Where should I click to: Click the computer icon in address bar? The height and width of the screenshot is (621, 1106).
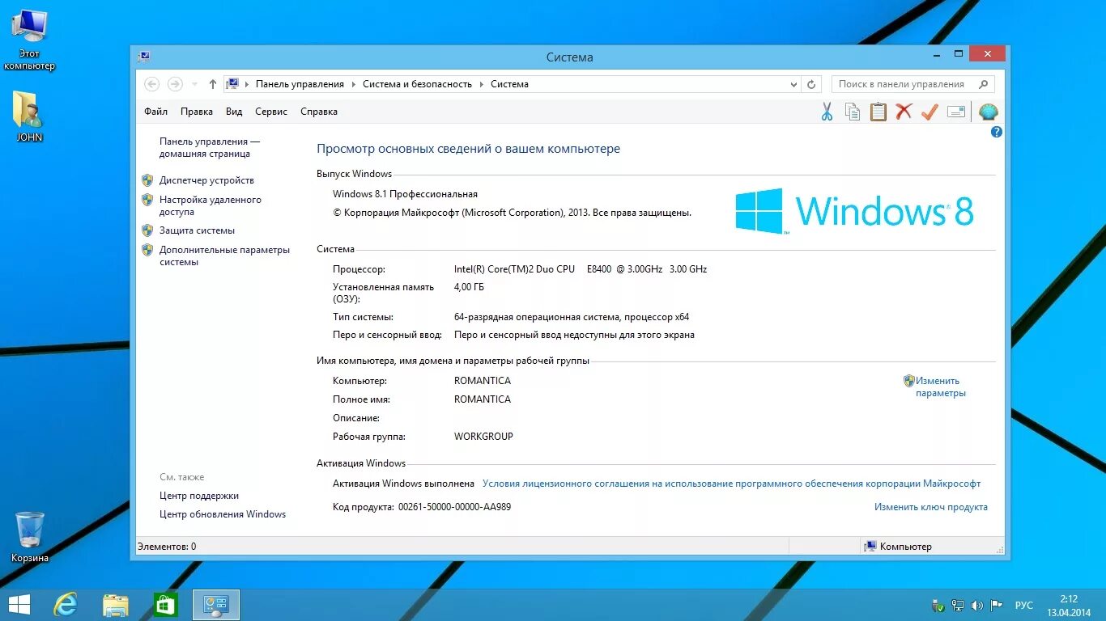pyautogui.click(x=232, y=83)
